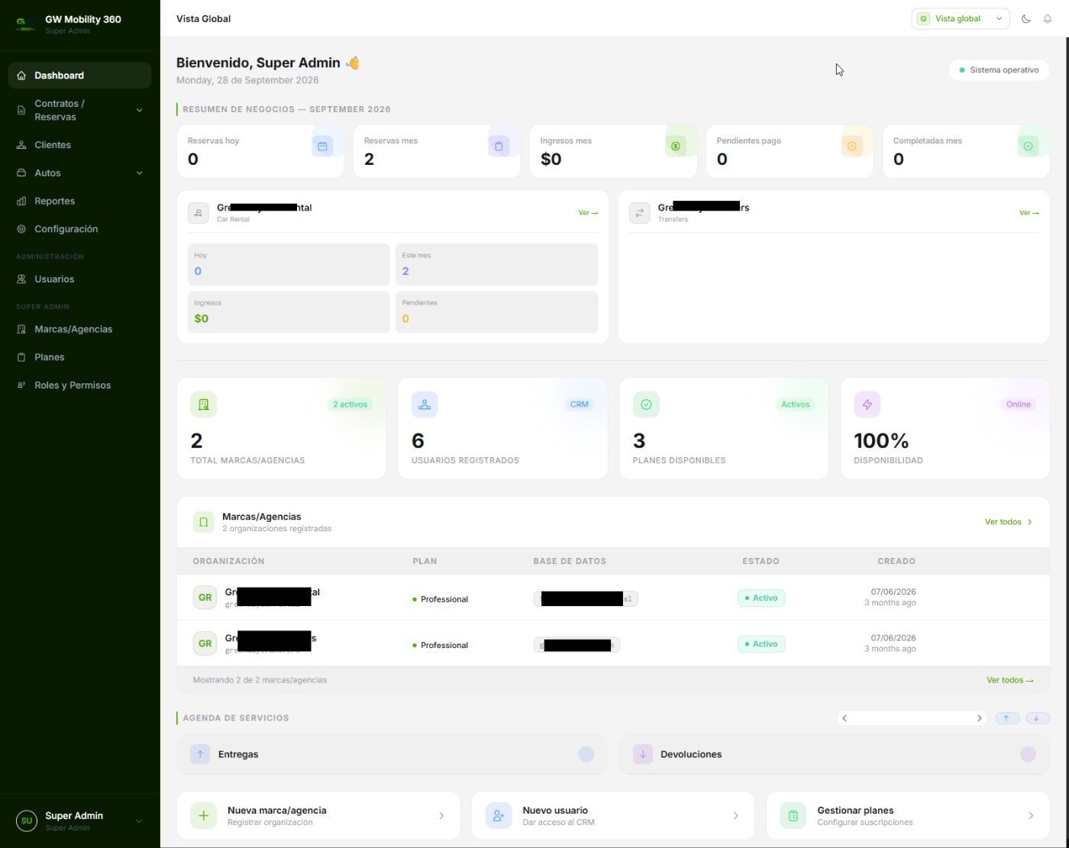Click the GR avatar in the second organization row
Image resolution: width=1069 pixels, height=848 pixels.
205,643
